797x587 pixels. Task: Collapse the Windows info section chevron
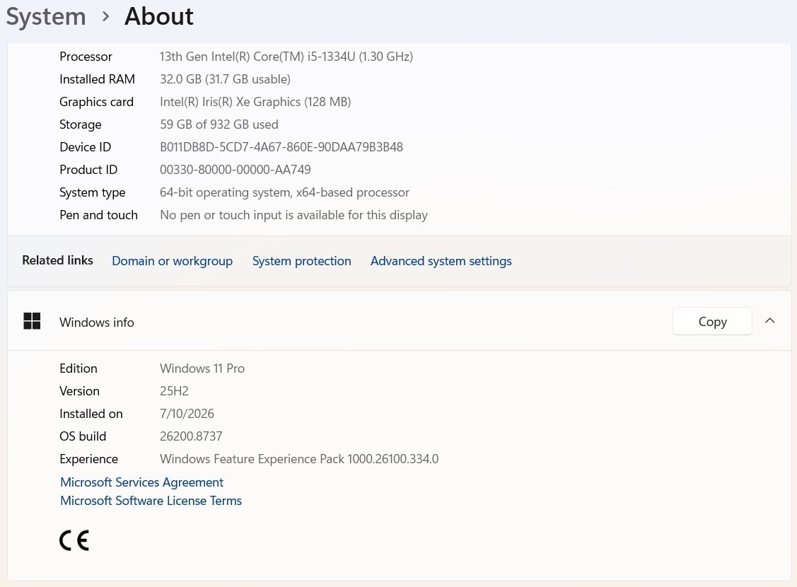pos(769,320)
